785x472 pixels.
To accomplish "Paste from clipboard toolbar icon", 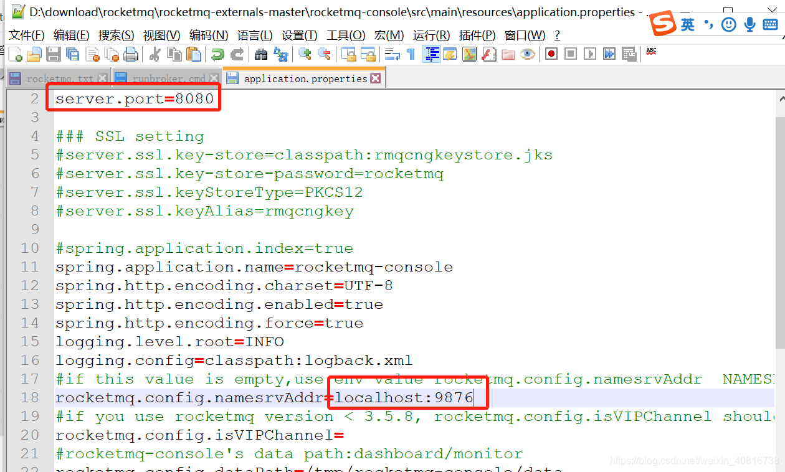I will tap(194, 54).
